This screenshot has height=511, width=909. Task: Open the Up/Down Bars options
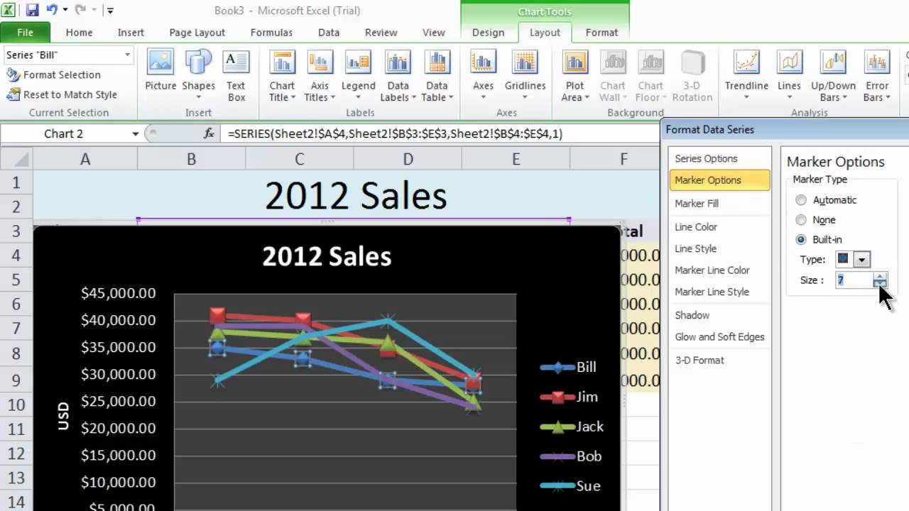(x=833, y=76)
